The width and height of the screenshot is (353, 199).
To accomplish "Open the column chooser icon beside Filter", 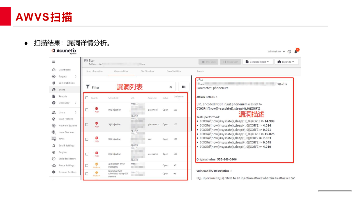I will (x=184, y=87).
